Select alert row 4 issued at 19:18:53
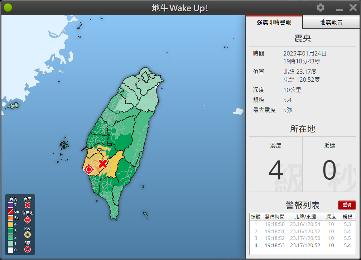The height and width of the screenshot is (260, 361). [303, 245]
